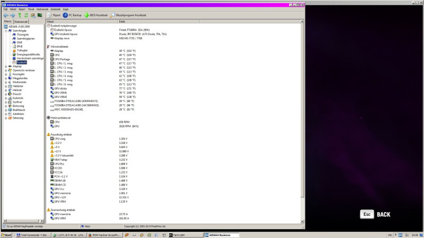
Task: Go back with the blue left arrow
Action: coord(6,15)
